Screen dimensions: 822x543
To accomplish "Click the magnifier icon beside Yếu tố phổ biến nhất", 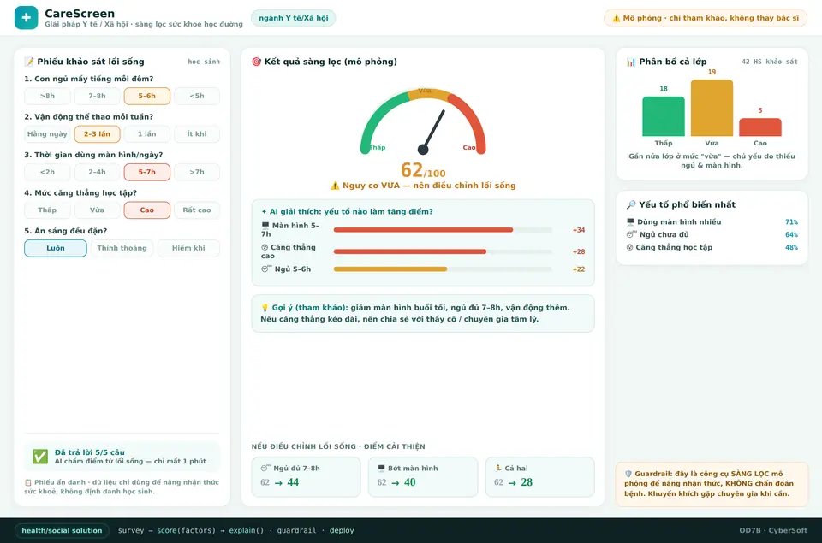I will click(x=631, y=204).
